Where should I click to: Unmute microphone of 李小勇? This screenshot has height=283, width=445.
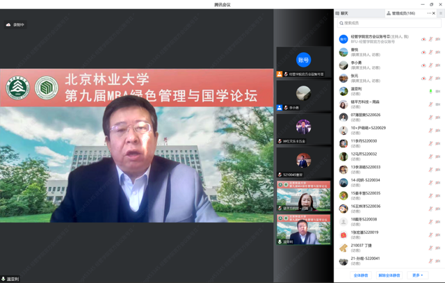[430, 65]
